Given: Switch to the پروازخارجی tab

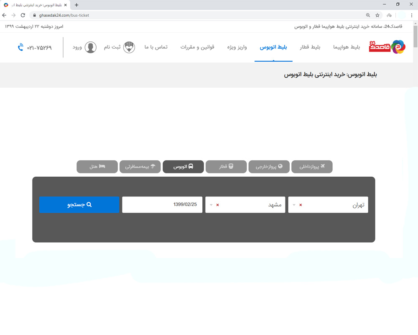Looking at the screenshot, I should [x=269, y=167].
